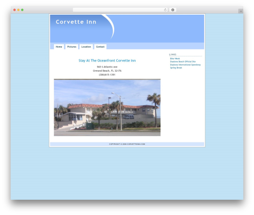The height and width of the screenshot is (215, 254).
Task: Select the Ormond Beach, FL address line
Action: (107, 71)
